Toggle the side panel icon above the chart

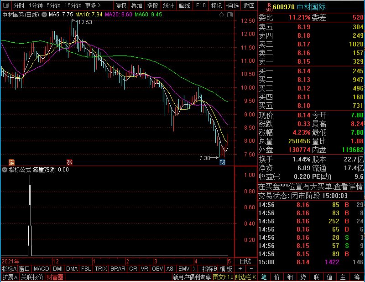(x=230, y=15)
